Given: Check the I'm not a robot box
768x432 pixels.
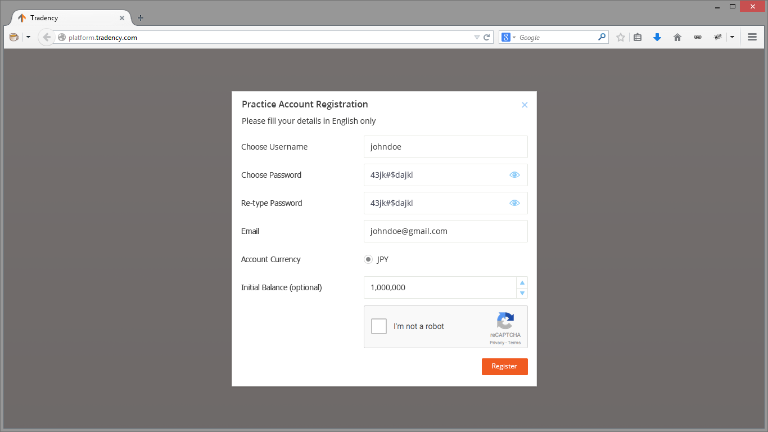Looking at the screenshot, I should click(379, 326).
